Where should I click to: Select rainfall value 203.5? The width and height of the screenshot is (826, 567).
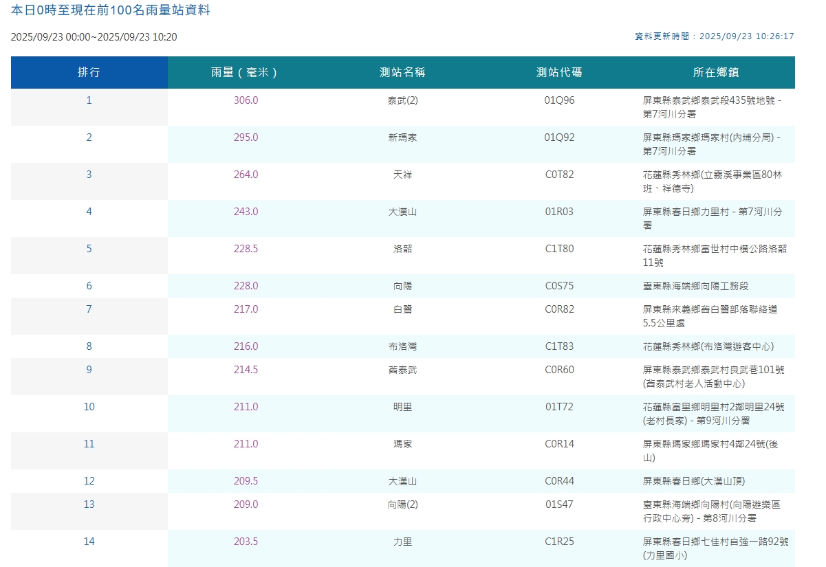(x=246, y=542)
